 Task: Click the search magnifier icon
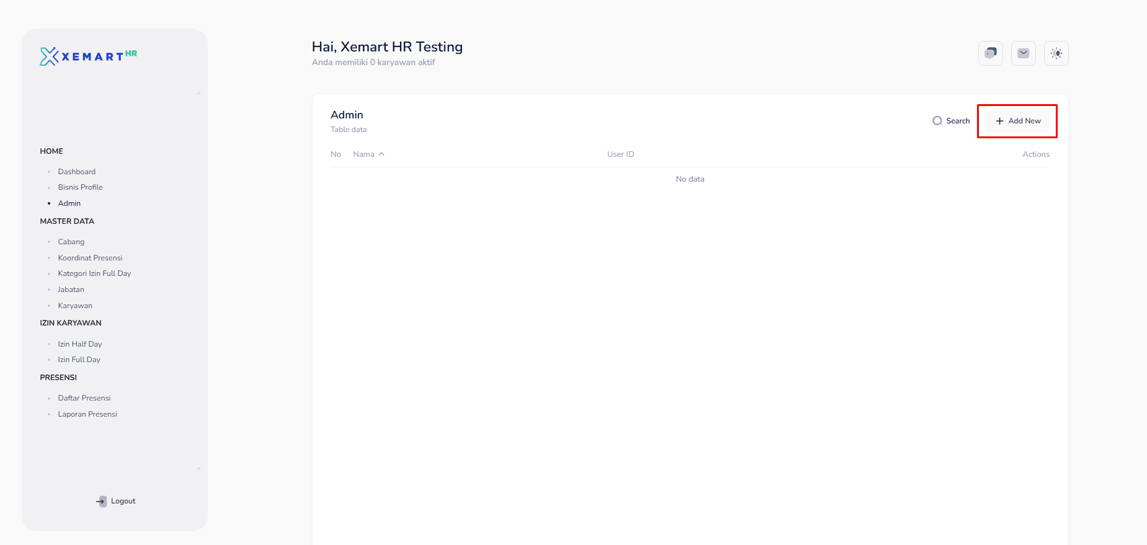click(937, 121)
